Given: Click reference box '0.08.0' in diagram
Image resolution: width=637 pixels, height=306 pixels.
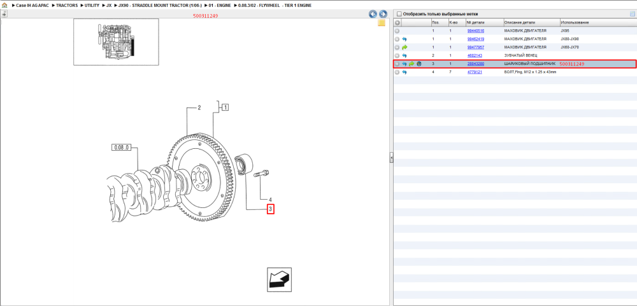Looking at the screenshot, I should (121, 148).
